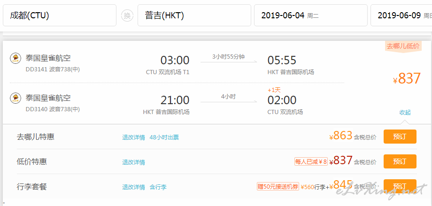Click the 行李套餐 fare name

[x=31, y=187]
